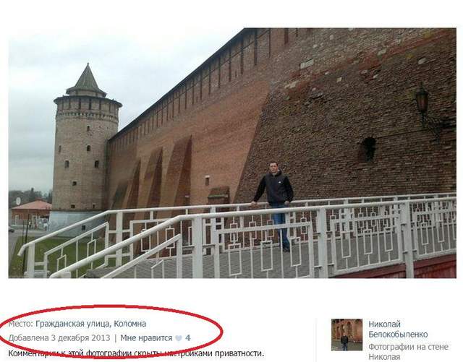The height and width of the screenshot is (362, 463).
Task: Click the heart icon beside Мне нравится
Action: [179, 338]
